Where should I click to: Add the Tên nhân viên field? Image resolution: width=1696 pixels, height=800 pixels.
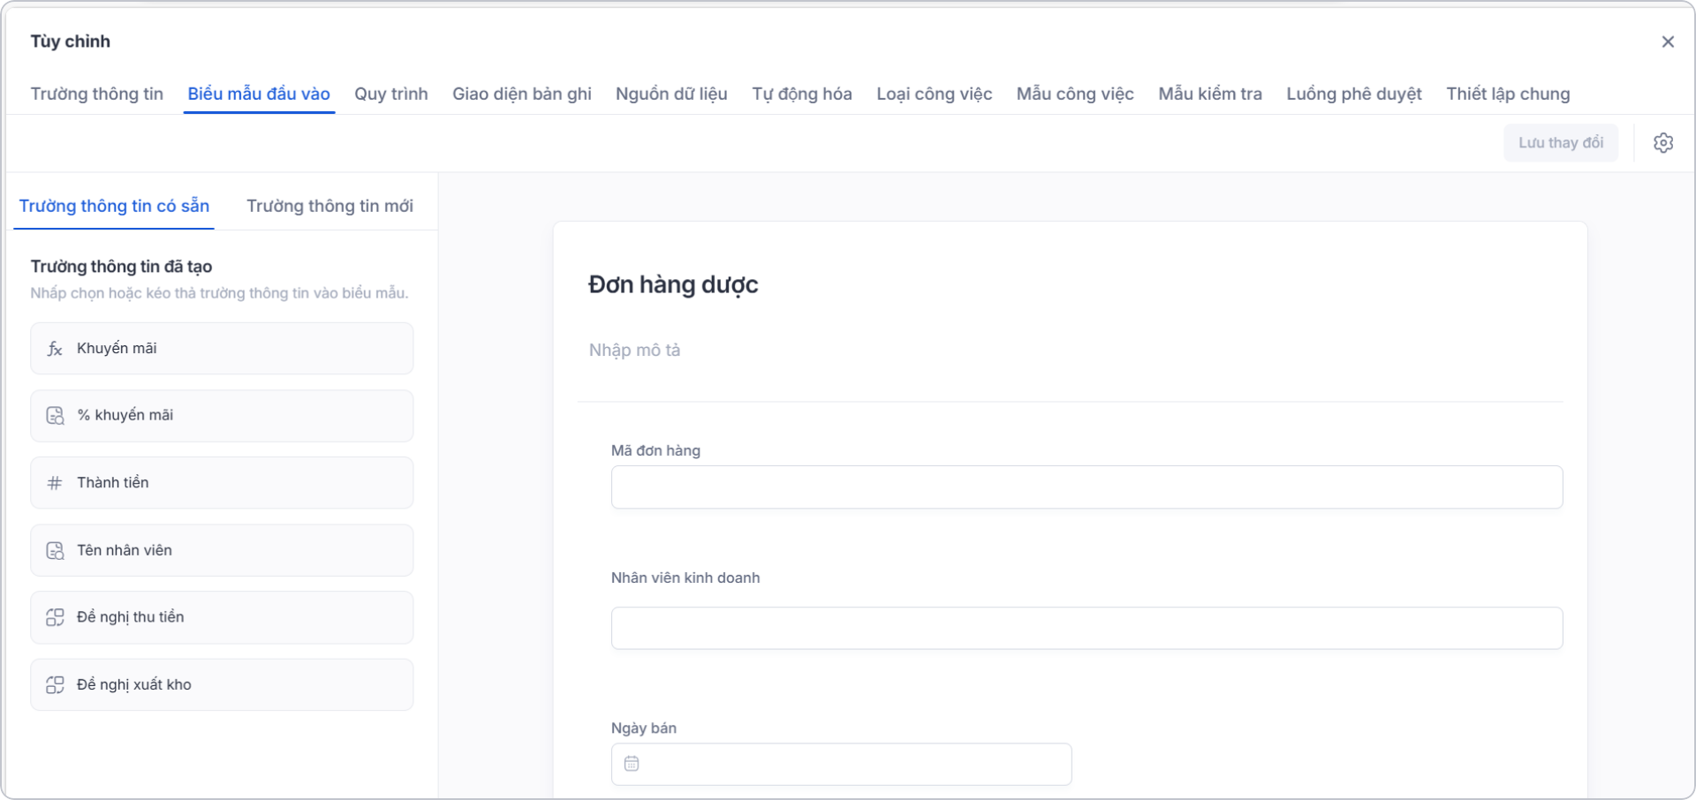point(222,551)
